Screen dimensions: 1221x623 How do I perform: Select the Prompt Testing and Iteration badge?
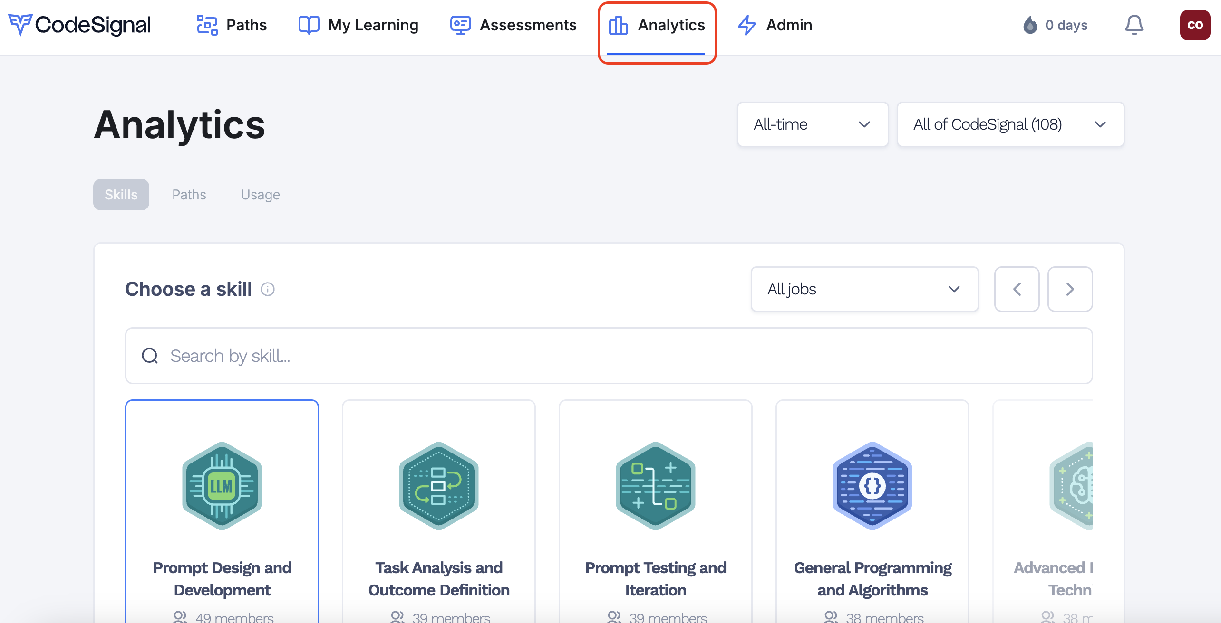point(655,485)
